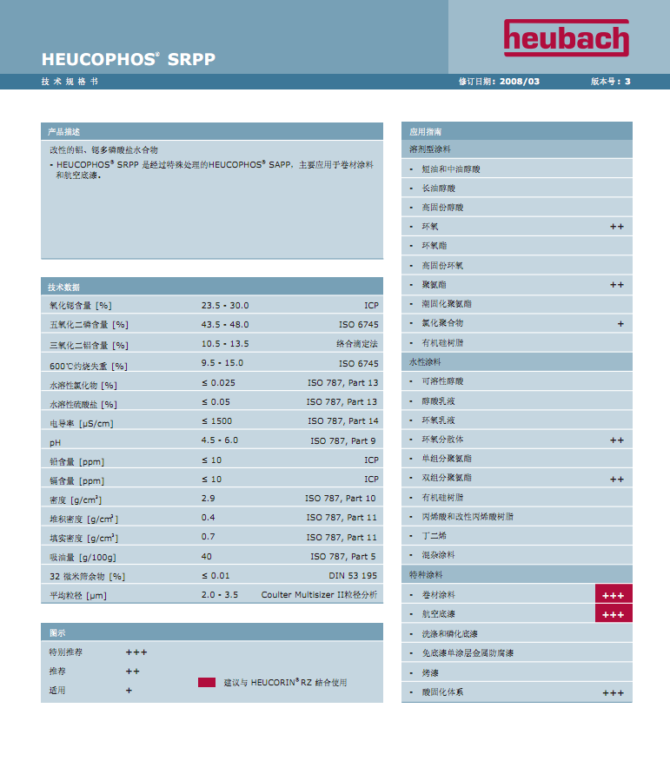Click the 修订日期 2008/03 text

(499, 82)
